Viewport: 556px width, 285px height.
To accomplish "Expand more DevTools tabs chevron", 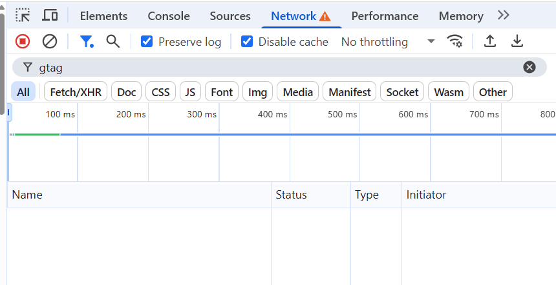I will click(504, 15).
